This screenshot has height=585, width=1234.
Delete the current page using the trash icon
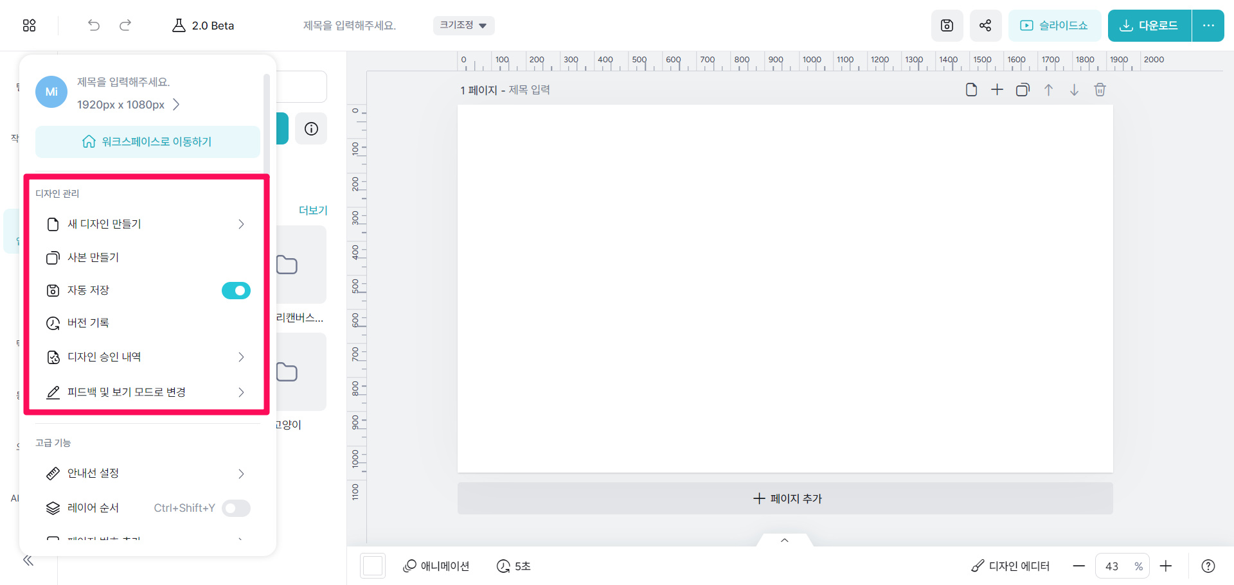click(1100, 90)
